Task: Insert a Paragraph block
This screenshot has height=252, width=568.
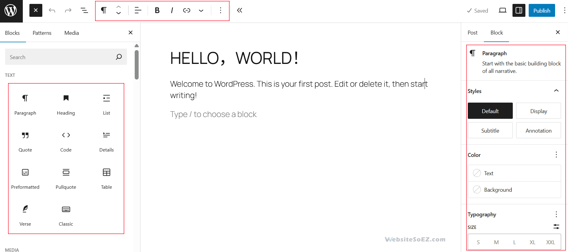Action: [x=25, y=104]
